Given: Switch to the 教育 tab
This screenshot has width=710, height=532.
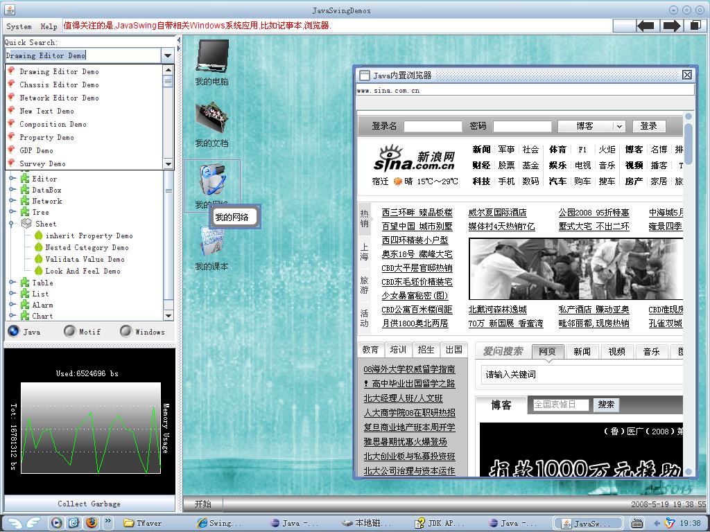Looking at the screenshot, I should 370,350.
